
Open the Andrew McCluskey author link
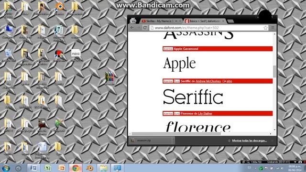[208, 81]
